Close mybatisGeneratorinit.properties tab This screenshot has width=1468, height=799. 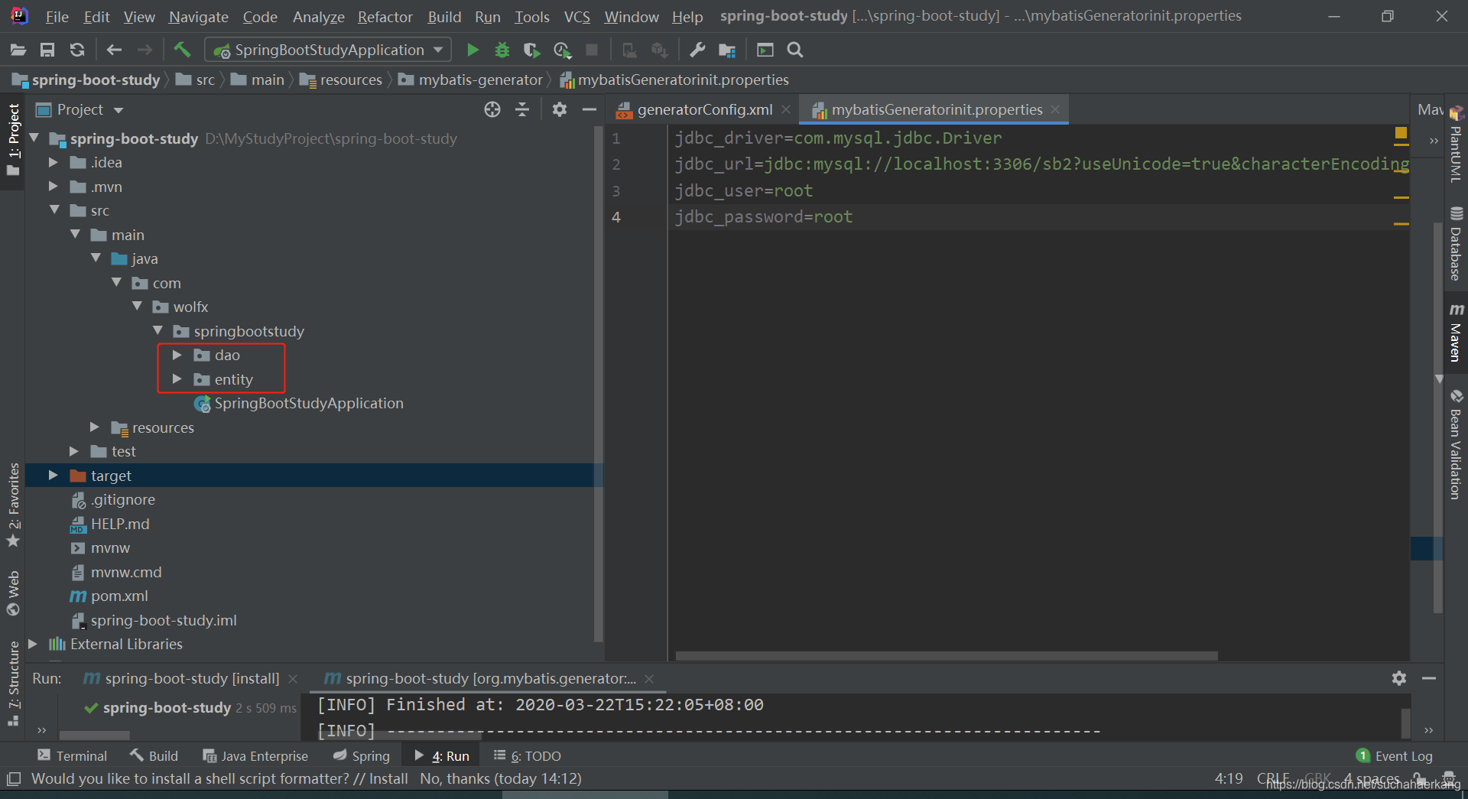[1055, 110]
